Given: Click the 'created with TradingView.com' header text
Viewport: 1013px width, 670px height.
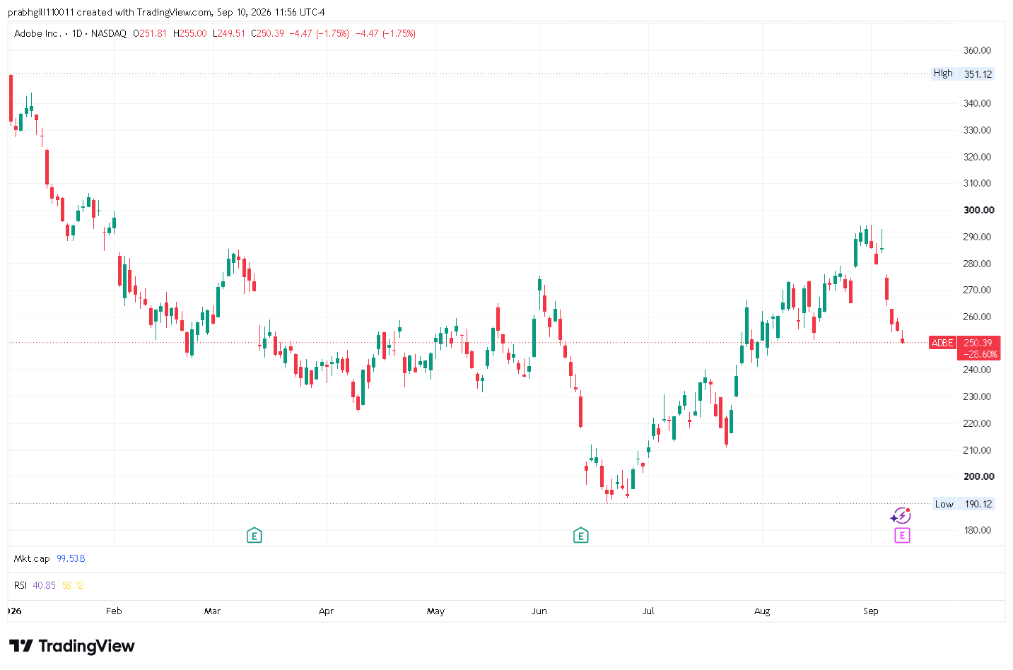Looking at the screenshot, I should click(144, 12).
